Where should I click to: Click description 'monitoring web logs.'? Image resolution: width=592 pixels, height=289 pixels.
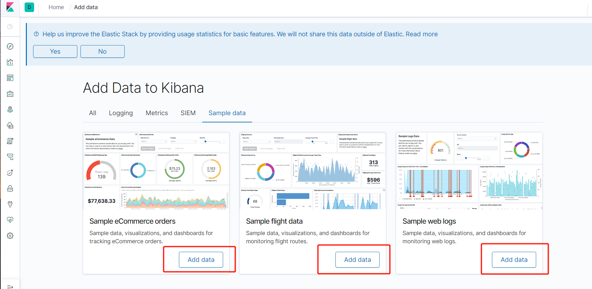pos(429,241)
